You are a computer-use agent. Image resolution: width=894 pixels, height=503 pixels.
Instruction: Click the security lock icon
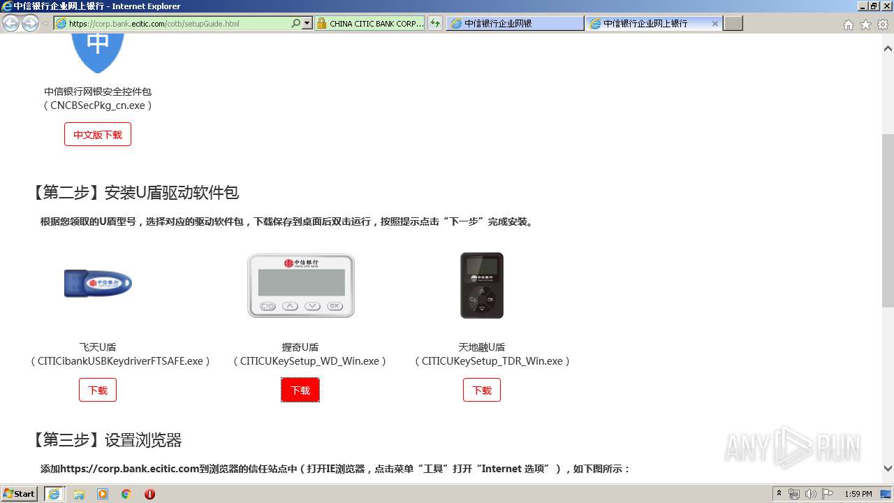point(322,24)
